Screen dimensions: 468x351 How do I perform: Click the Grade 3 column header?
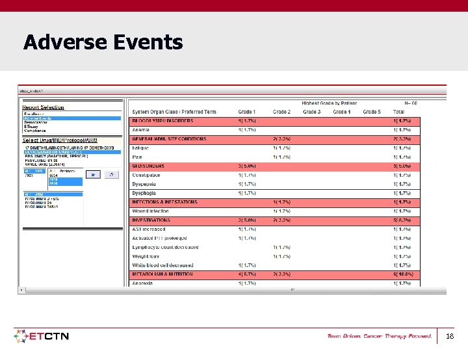click(311, 112)
